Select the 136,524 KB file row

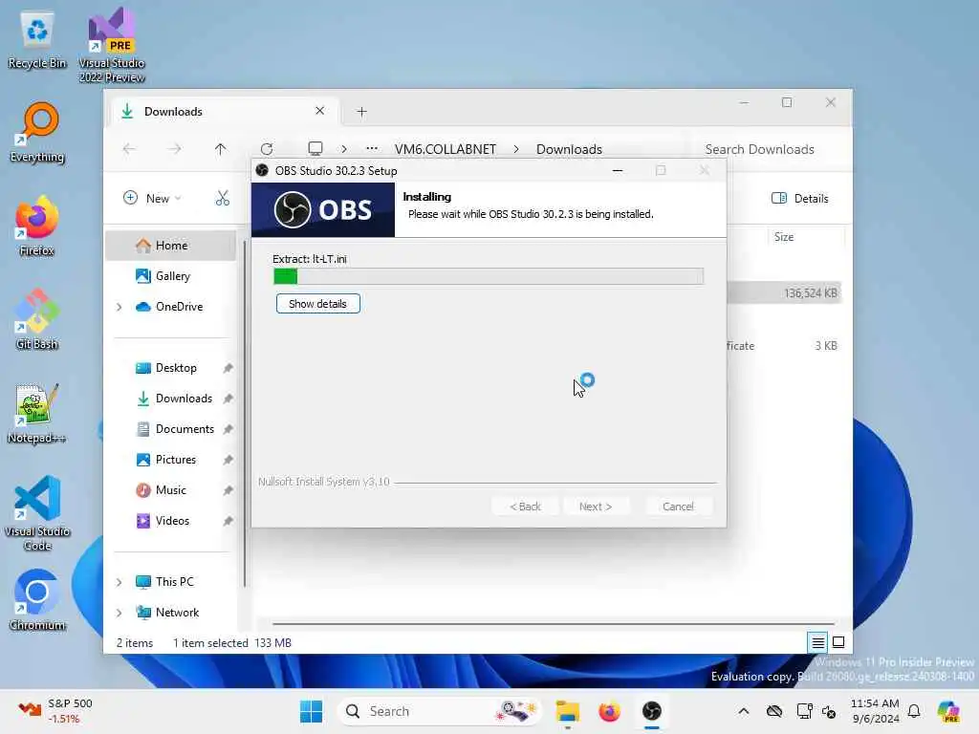[x=785, y=293]
